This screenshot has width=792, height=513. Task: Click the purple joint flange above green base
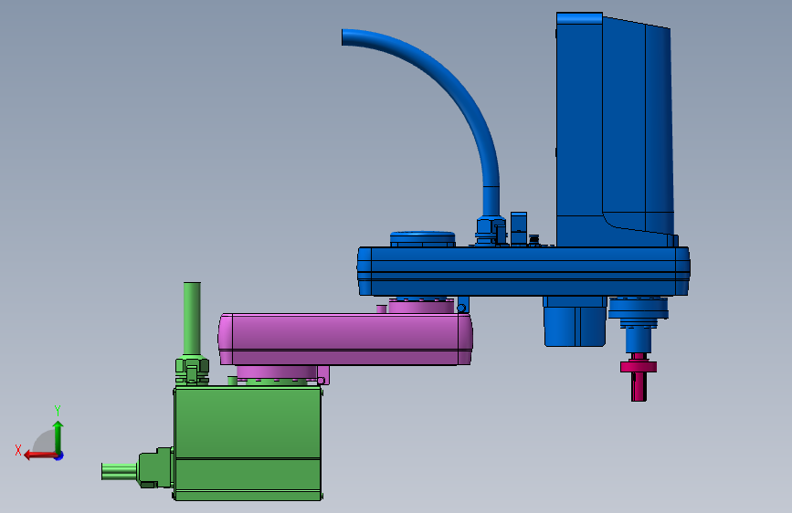click(x=276, y=374)
